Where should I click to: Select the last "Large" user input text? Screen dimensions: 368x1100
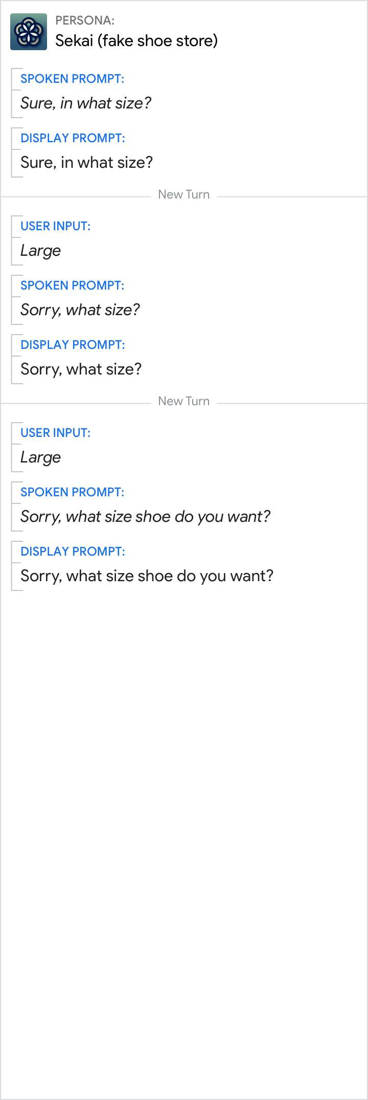pyautogui.click(x=41, y=457)
